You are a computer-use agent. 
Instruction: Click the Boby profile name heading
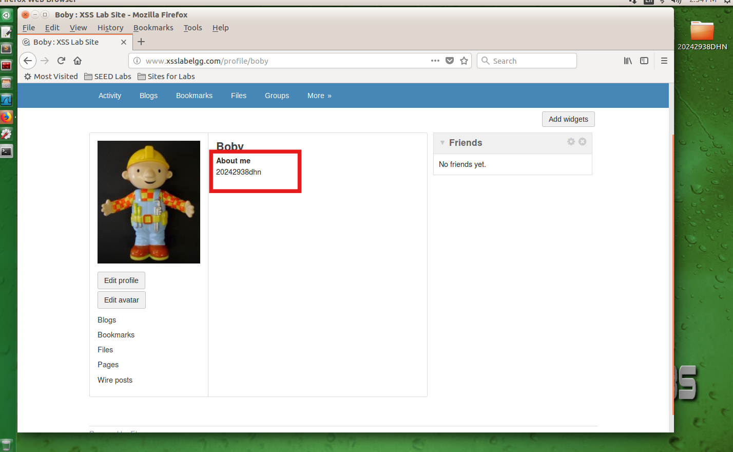click(230, 146)
